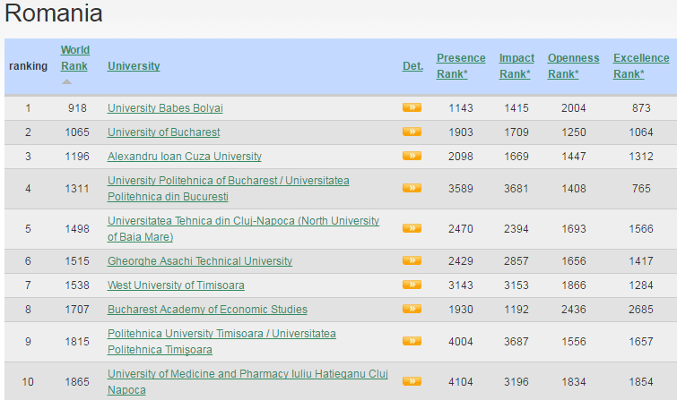Select openness rank value 1656
677x400 pixels.
coord(573,260)
